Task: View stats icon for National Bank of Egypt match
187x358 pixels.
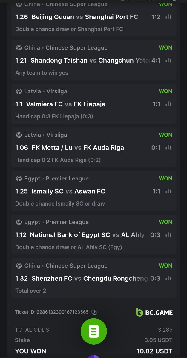Action: pos(168,235)
